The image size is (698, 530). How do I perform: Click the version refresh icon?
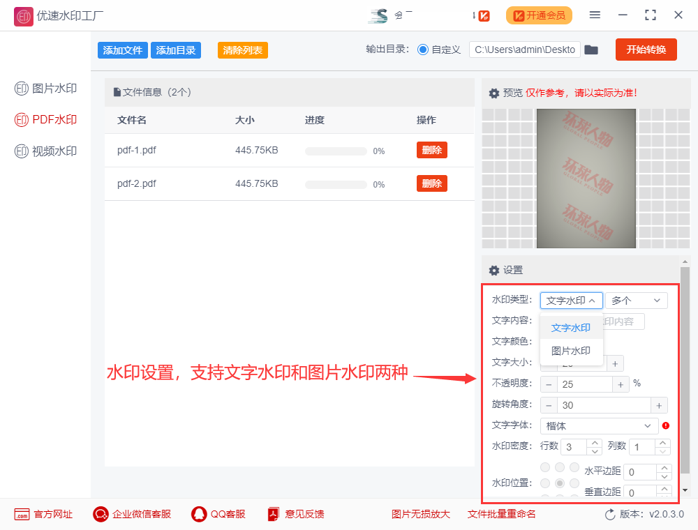(x=610, y=515)
